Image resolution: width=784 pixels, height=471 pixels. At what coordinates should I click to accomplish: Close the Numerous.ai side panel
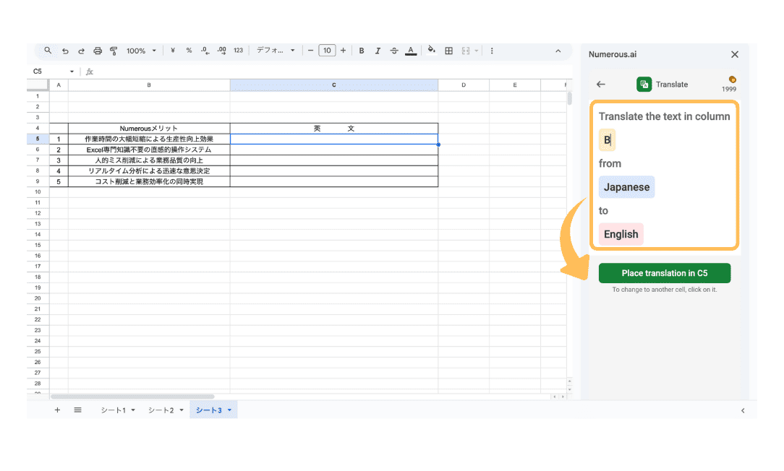(x=735, y=54)
